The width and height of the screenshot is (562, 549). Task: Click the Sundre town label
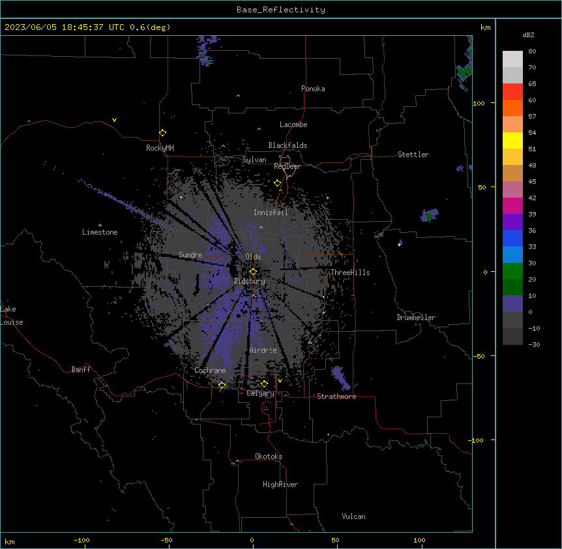190,255
